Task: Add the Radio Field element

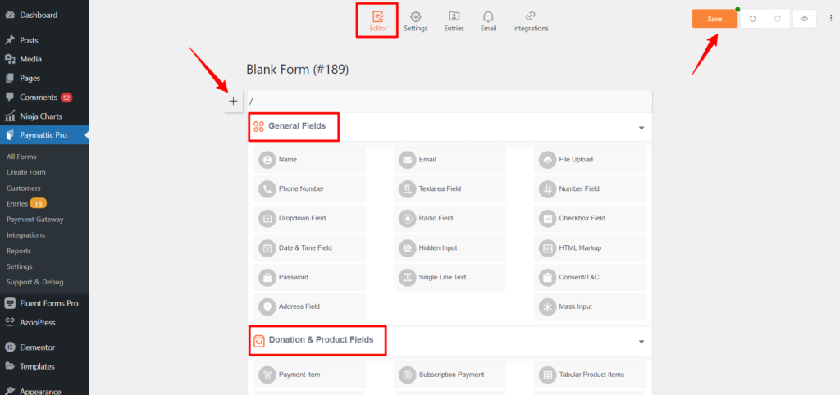Action: pos(450,218)
